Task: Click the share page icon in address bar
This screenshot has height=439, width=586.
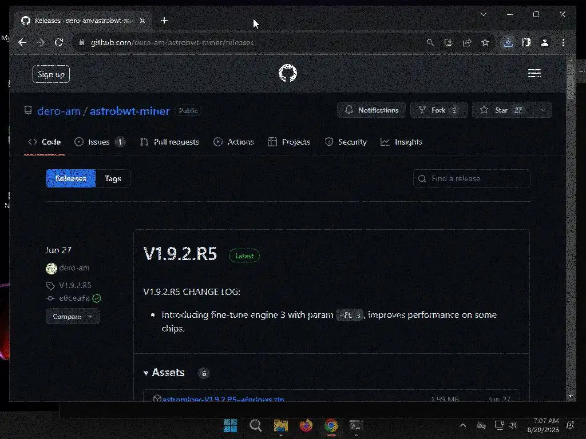Action: (x=467, y=42)
